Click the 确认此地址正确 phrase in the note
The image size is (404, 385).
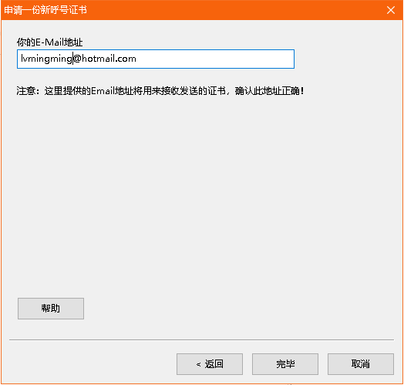(268, 91)
